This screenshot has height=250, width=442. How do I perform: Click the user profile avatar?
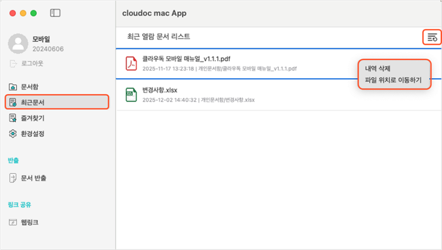coord(18,44)
